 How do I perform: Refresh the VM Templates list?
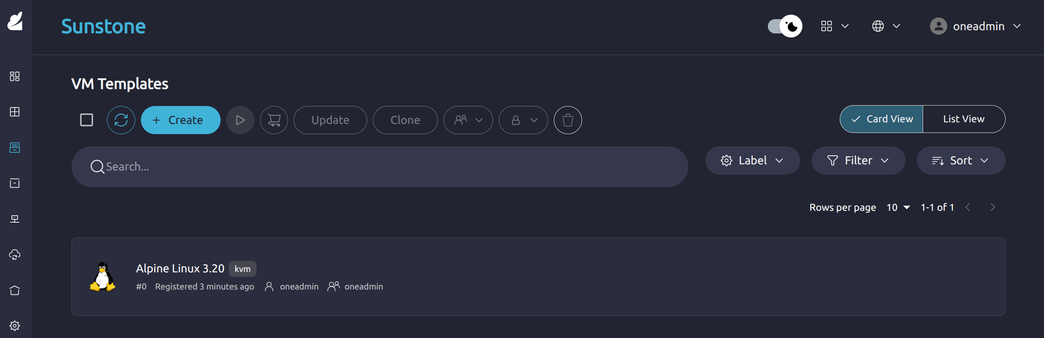121,120
